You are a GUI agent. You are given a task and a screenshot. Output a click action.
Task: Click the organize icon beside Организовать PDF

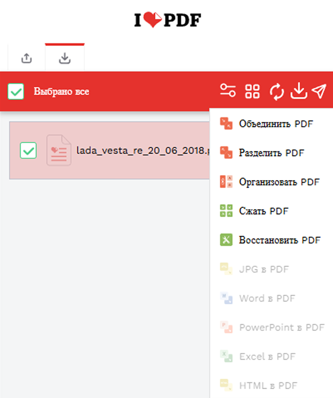(x=226, y=181)
